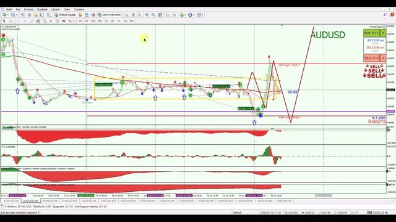
Task: Select the MN timeframe button
Action: pyautogui.click(x=132, y=21)
